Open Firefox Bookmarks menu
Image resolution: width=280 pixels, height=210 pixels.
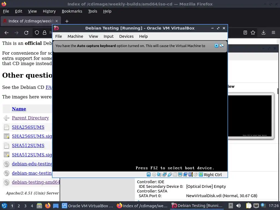[x=72, y=11]
